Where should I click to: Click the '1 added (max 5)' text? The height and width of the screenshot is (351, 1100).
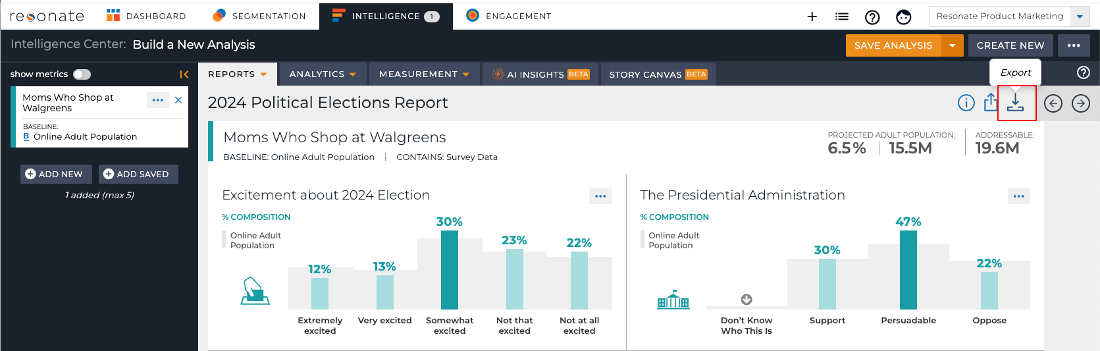point(99,196)
